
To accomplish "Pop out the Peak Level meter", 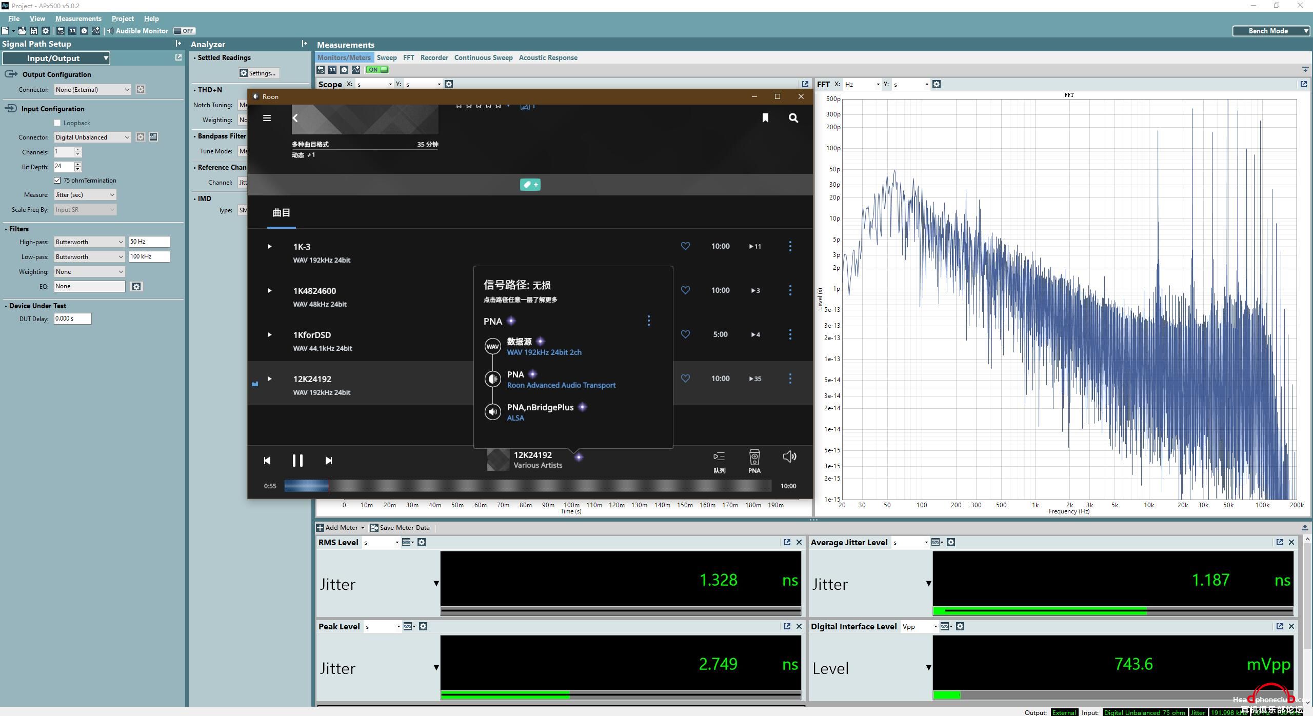I will (x=787, y=626).
